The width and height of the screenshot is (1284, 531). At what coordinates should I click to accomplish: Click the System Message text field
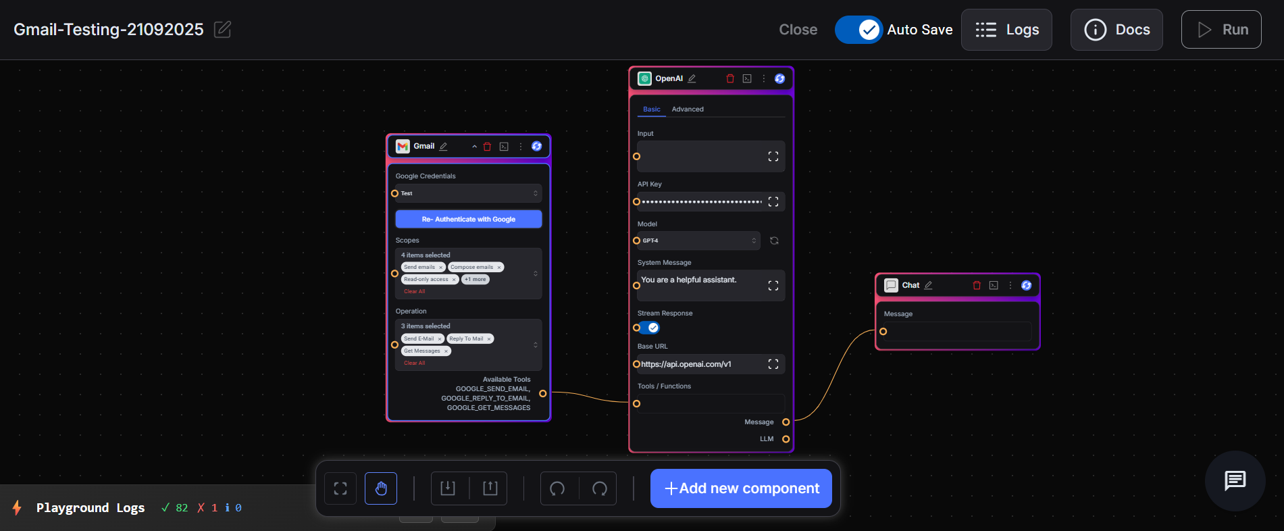click(702, 285)
